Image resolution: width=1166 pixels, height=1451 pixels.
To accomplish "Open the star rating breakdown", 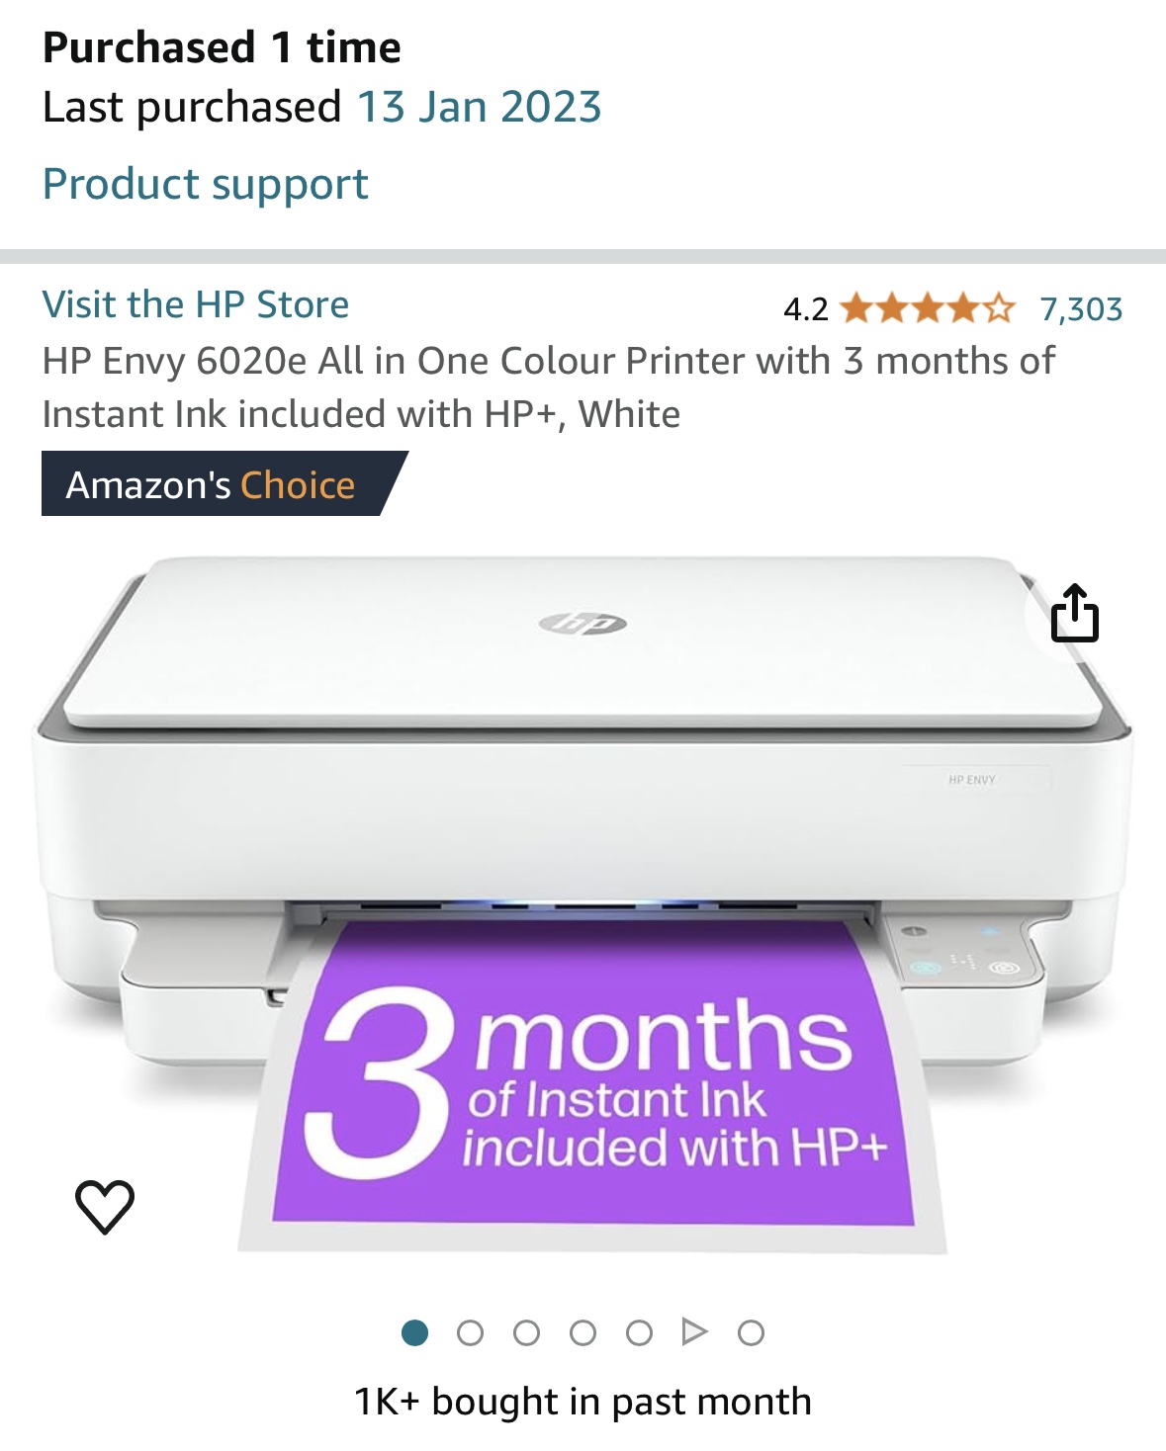I will (928, 309).
